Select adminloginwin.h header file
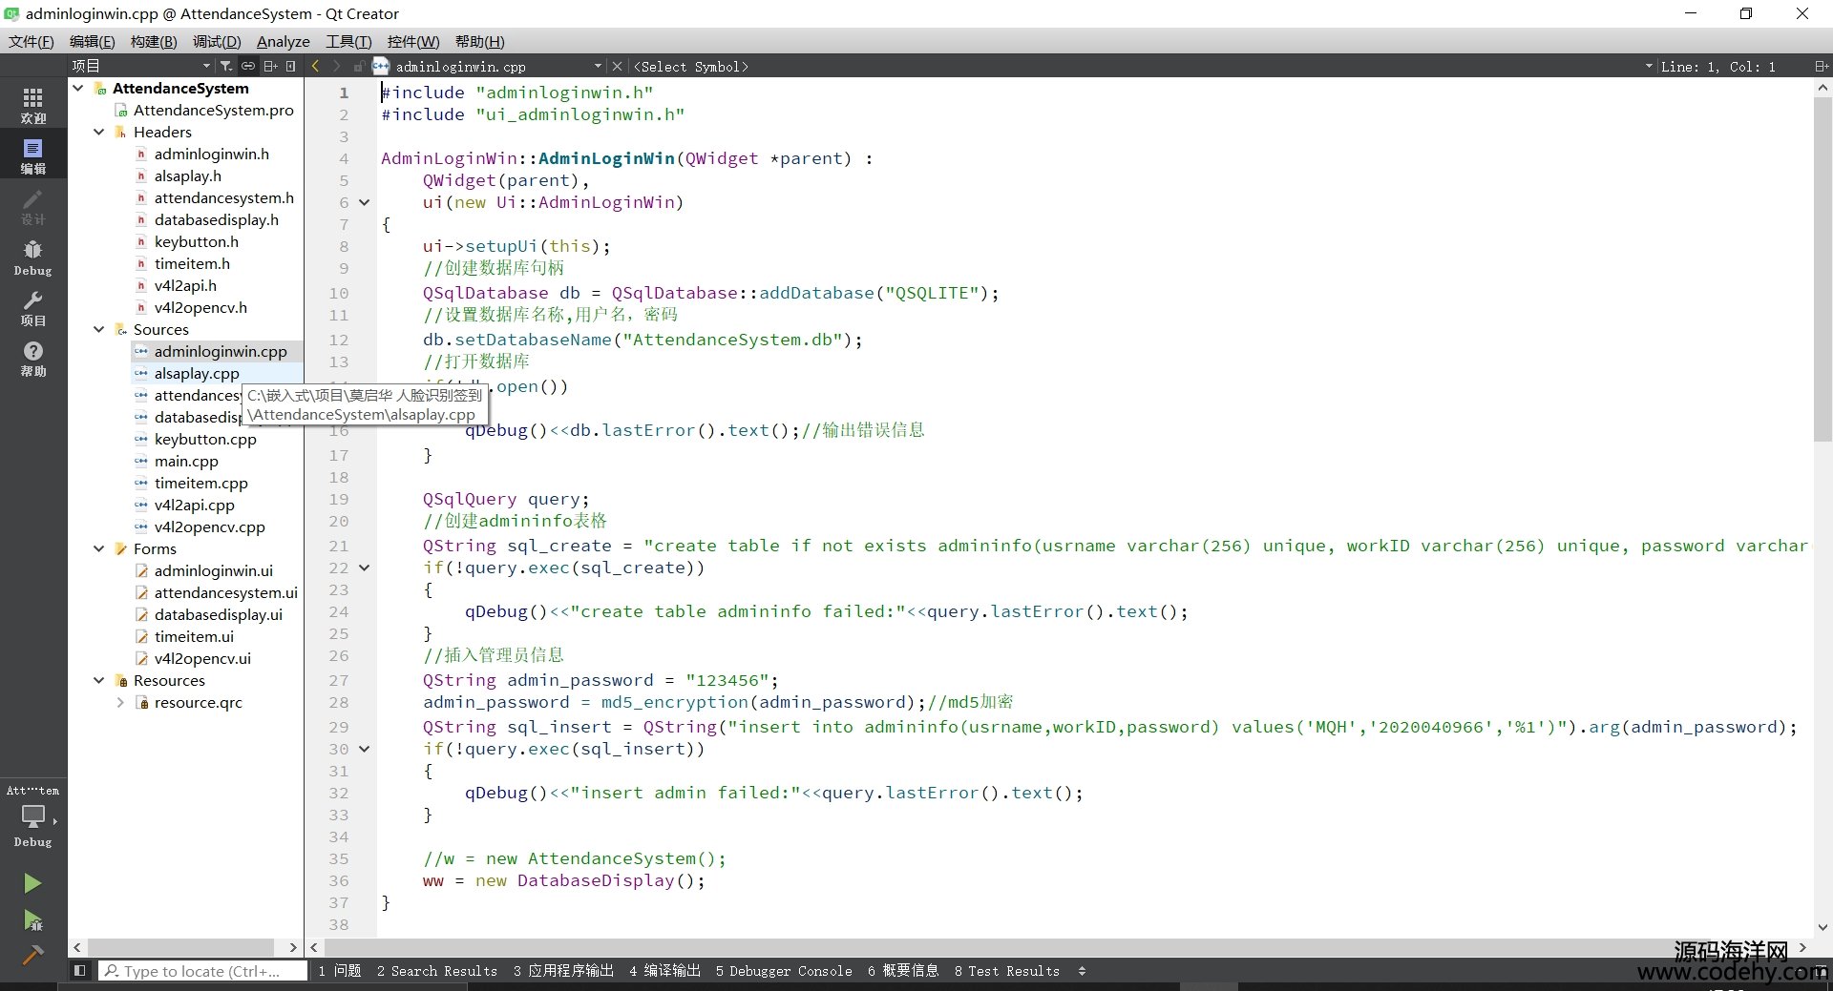 click(x=212, y=154)
